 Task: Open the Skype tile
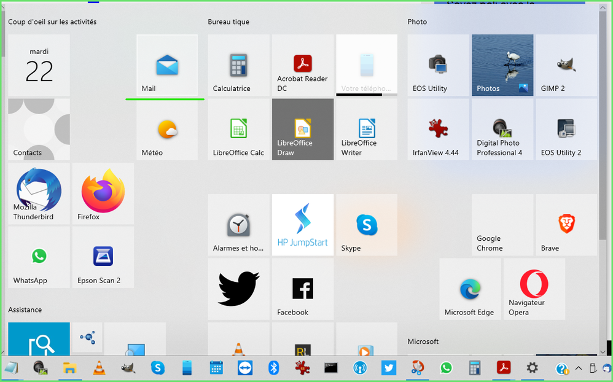pyautogui.click(x=366, y=225)
